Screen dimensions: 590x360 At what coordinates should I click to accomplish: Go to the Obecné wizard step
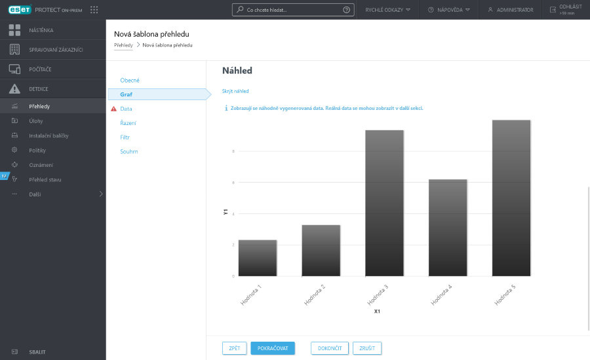(130, 80)
